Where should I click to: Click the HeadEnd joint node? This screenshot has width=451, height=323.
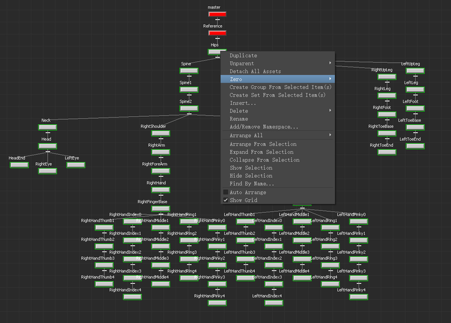(19, 165)
